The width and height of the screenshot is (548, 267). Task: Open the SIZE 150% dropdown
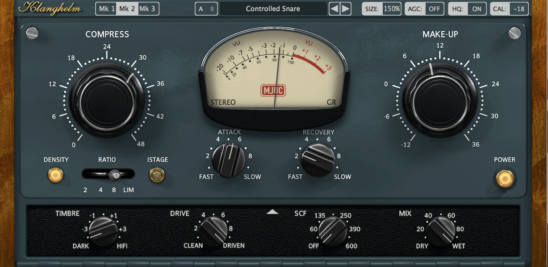(x=381, y=9)
